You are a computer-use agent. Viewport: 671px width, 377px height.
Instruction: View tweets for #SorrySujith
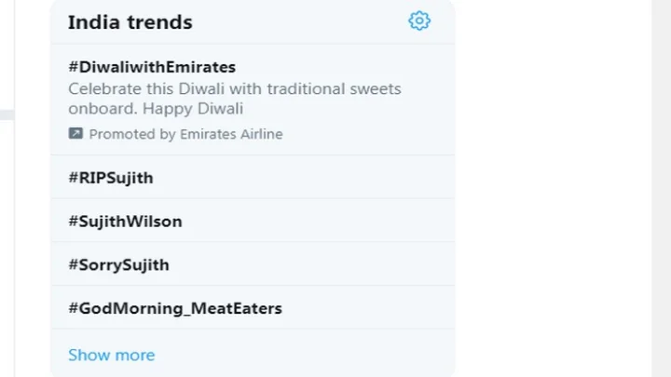click(x=118, y=265)
